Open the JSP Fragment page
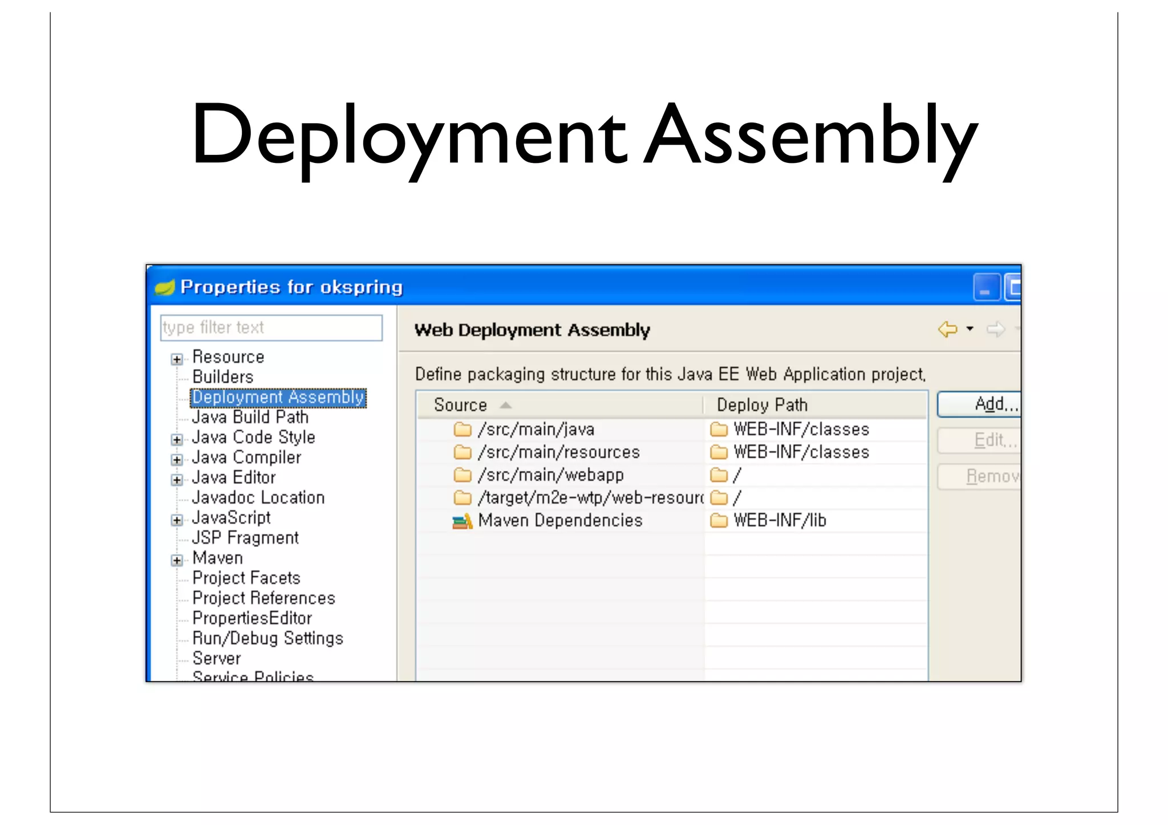Screen dimensions: 1168x825 [x=245, y=537]
